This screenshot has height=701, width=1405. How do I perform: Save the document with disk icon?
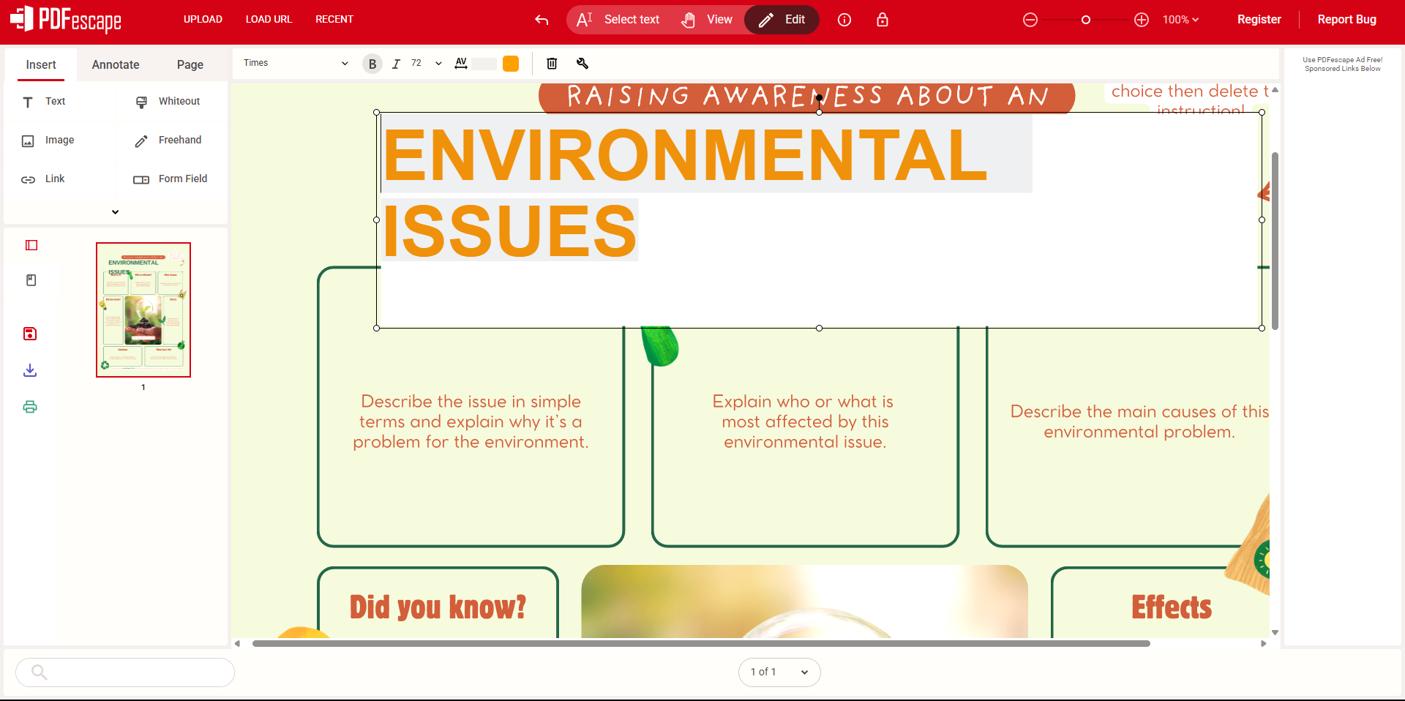coord(30,334)
